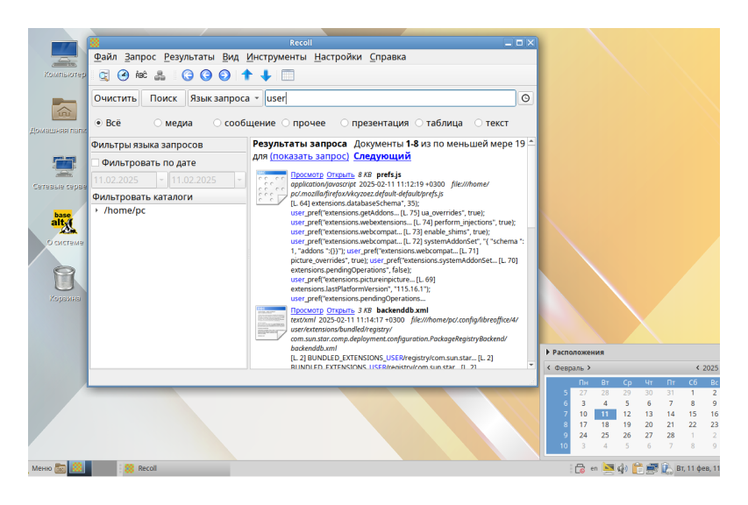
Task: Open the document history clock icon
Action: (x=123, y=75)
